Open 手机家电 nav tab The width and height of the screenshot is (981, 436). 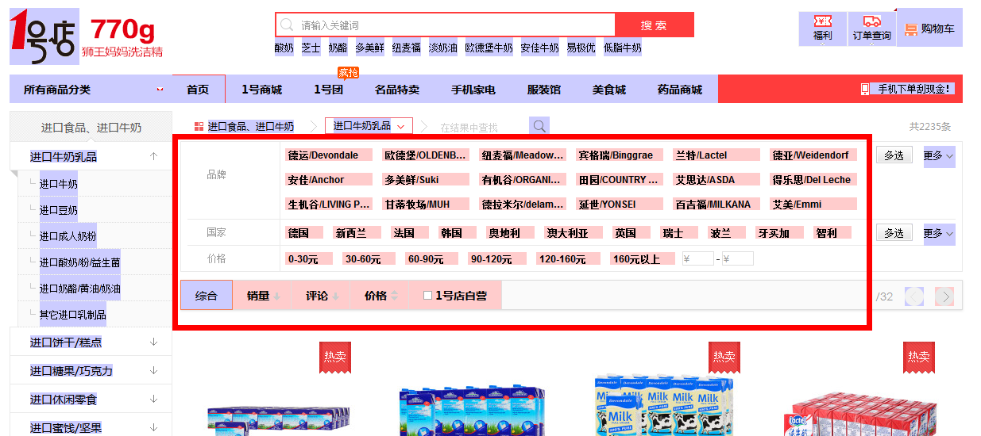473,90
